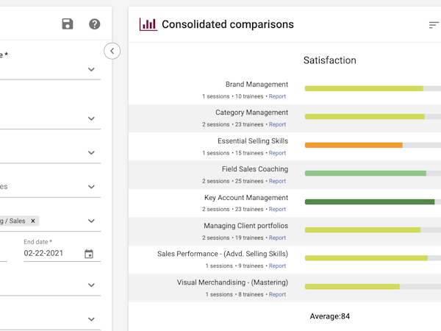Remove the Sales chip tag
This screenshot has width=441, height=331.
tap(33, 221)
